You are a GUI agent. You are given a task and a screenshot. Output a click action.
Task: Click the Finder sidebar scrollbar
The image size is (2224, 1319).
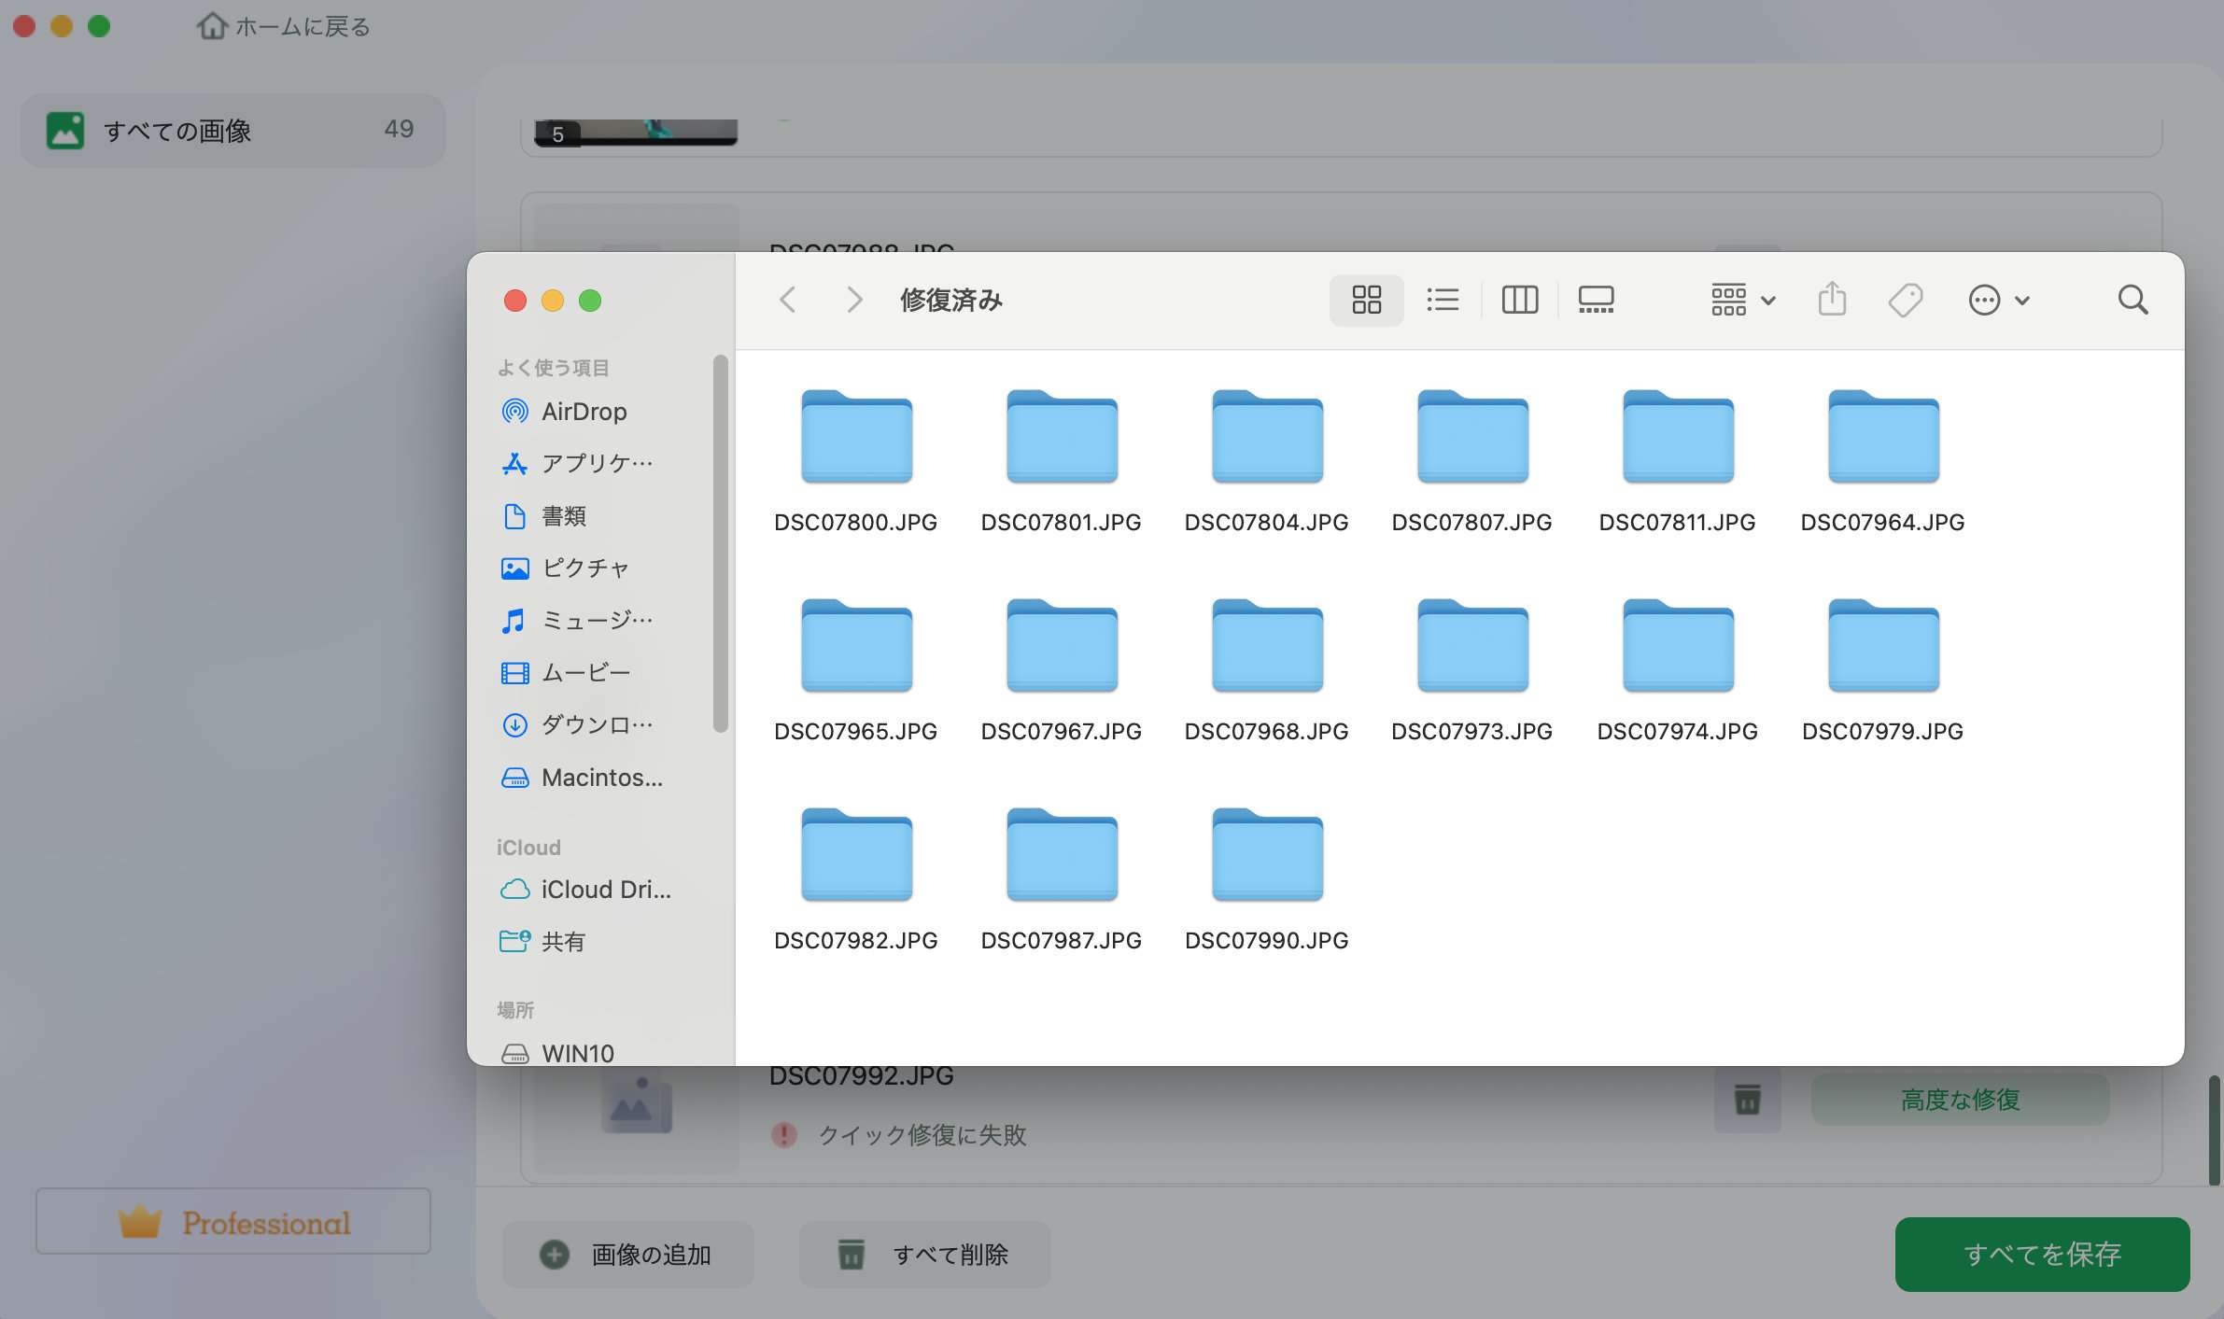720,543
